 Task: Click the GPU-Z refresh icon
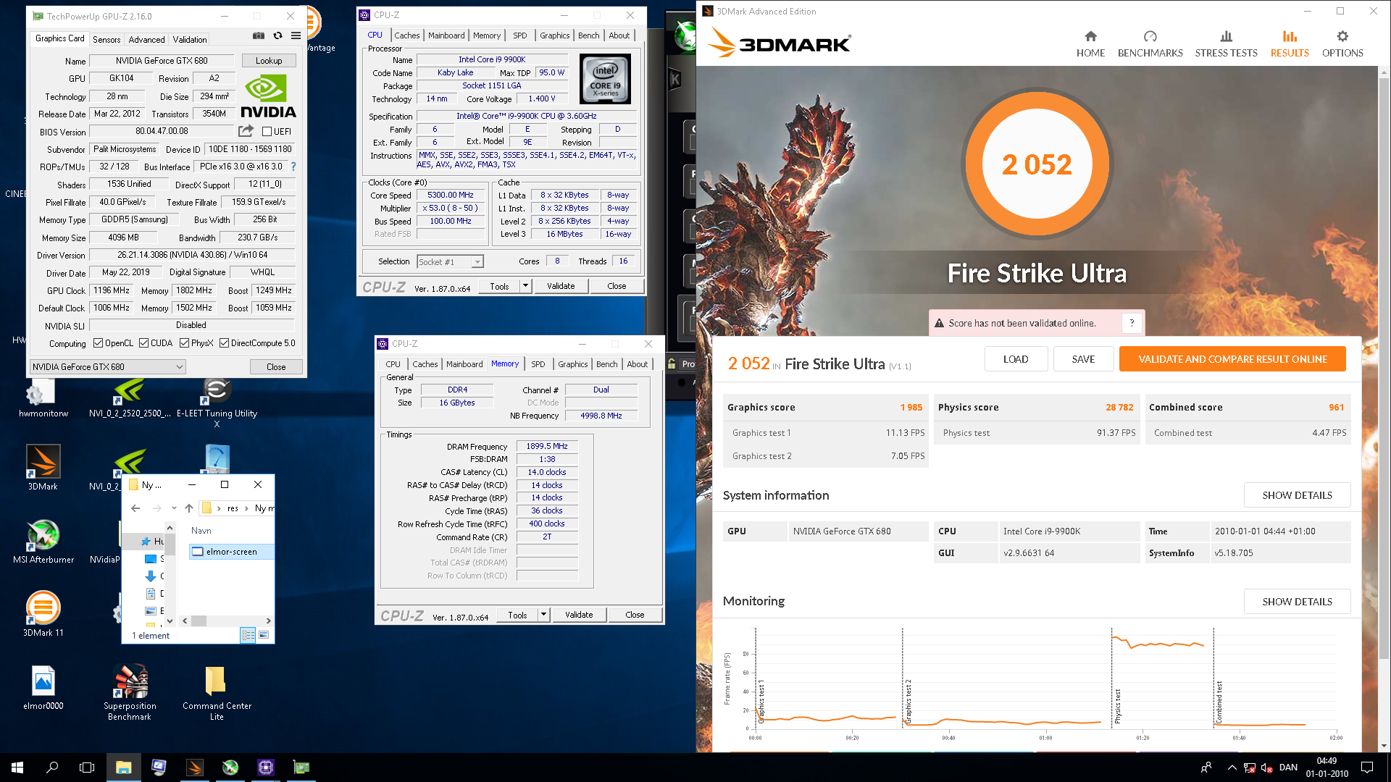click(x=277, y=35)
